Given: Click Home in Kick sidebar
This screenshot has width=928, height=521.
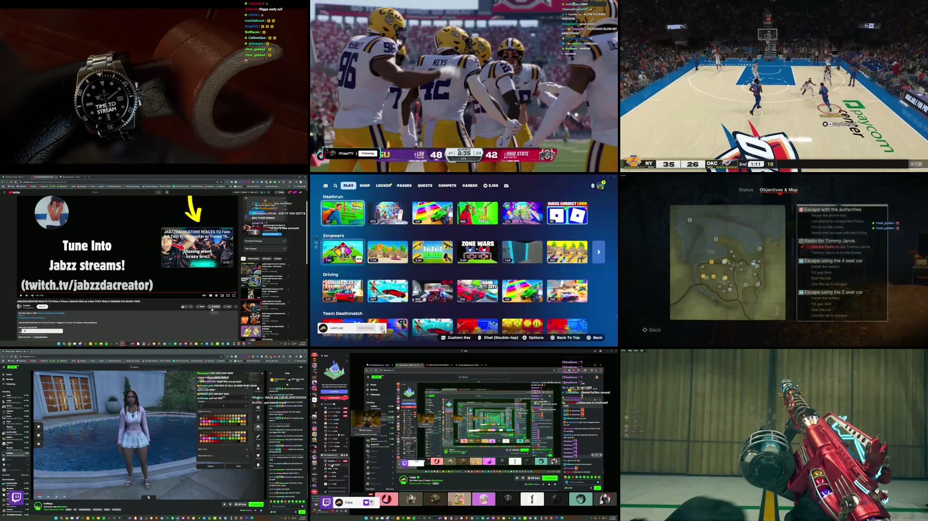Looking at the screenshot, I should pyautogui.click(x=7, y=375).
